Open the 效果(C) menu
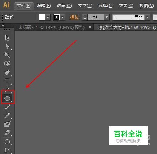 126,6
